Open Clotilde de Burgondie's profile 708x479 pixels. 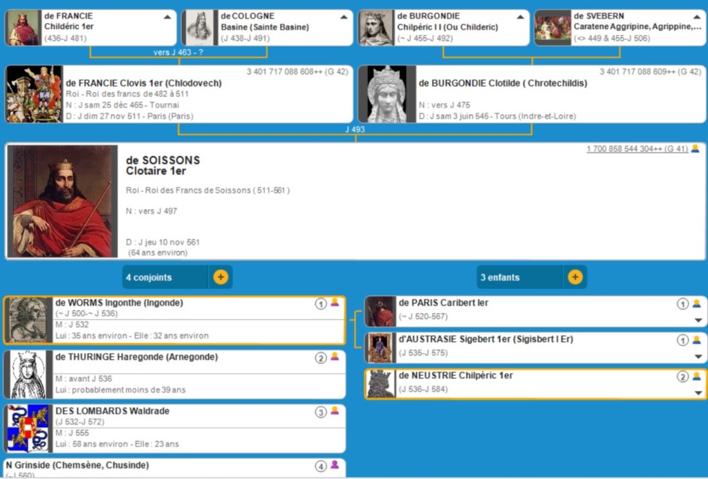tap(503, 83)
